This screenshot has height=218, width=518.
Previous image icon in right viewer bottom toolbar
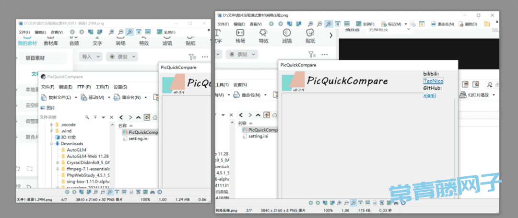(310, 203)
